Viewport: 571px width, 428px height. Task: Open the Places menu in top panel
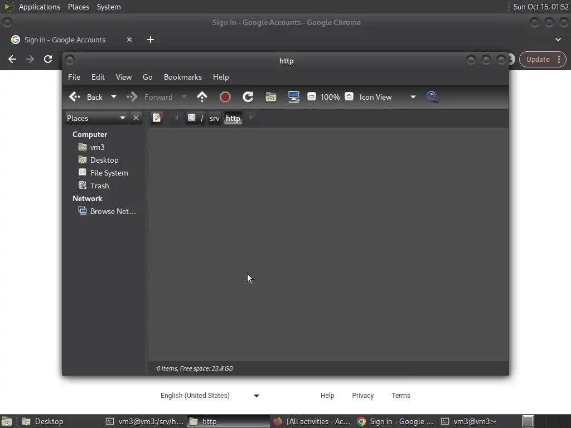[78, 7]
